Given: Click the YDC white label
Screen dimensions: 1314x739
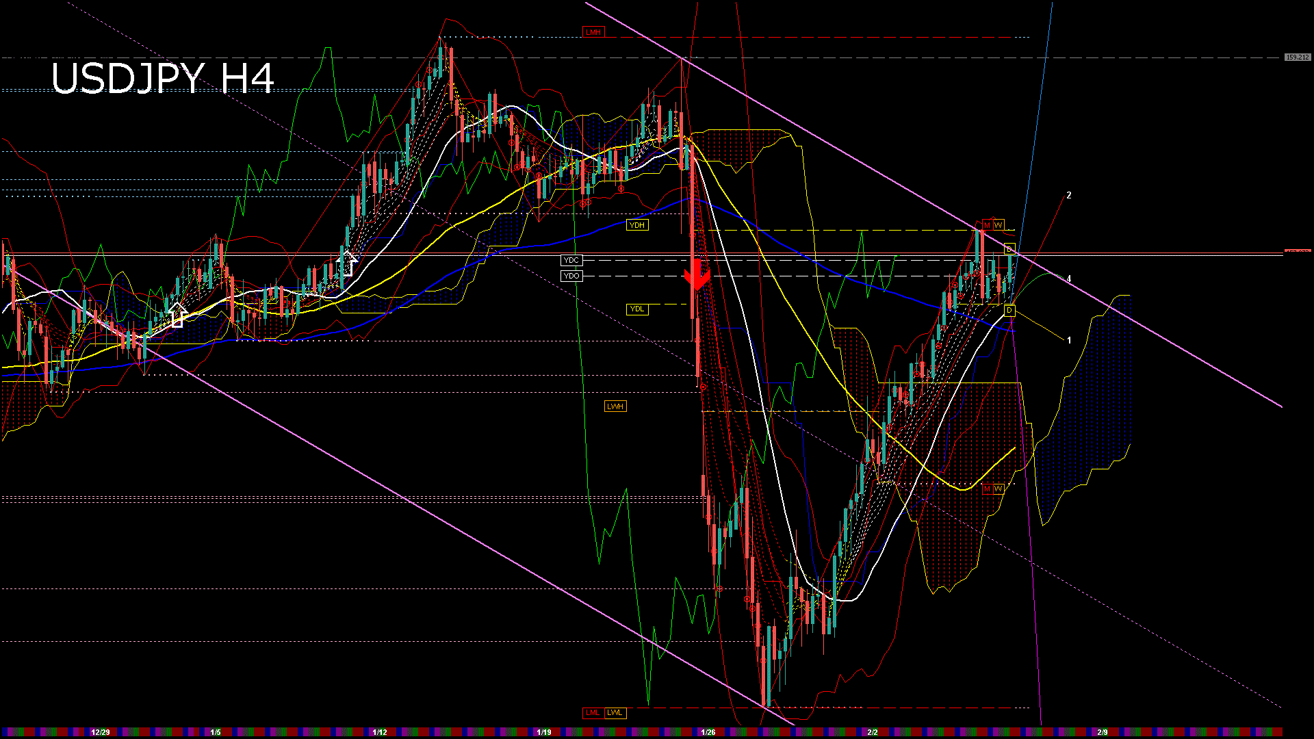Looking at the screenshot, I should pos(571,260).
